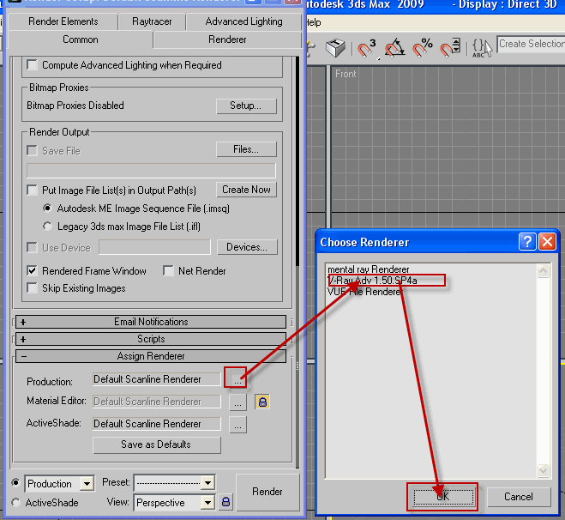Switch to the Raytracer tab
Image resolution: width=565 pixels, height=520 pixels.
coord(151,21)
